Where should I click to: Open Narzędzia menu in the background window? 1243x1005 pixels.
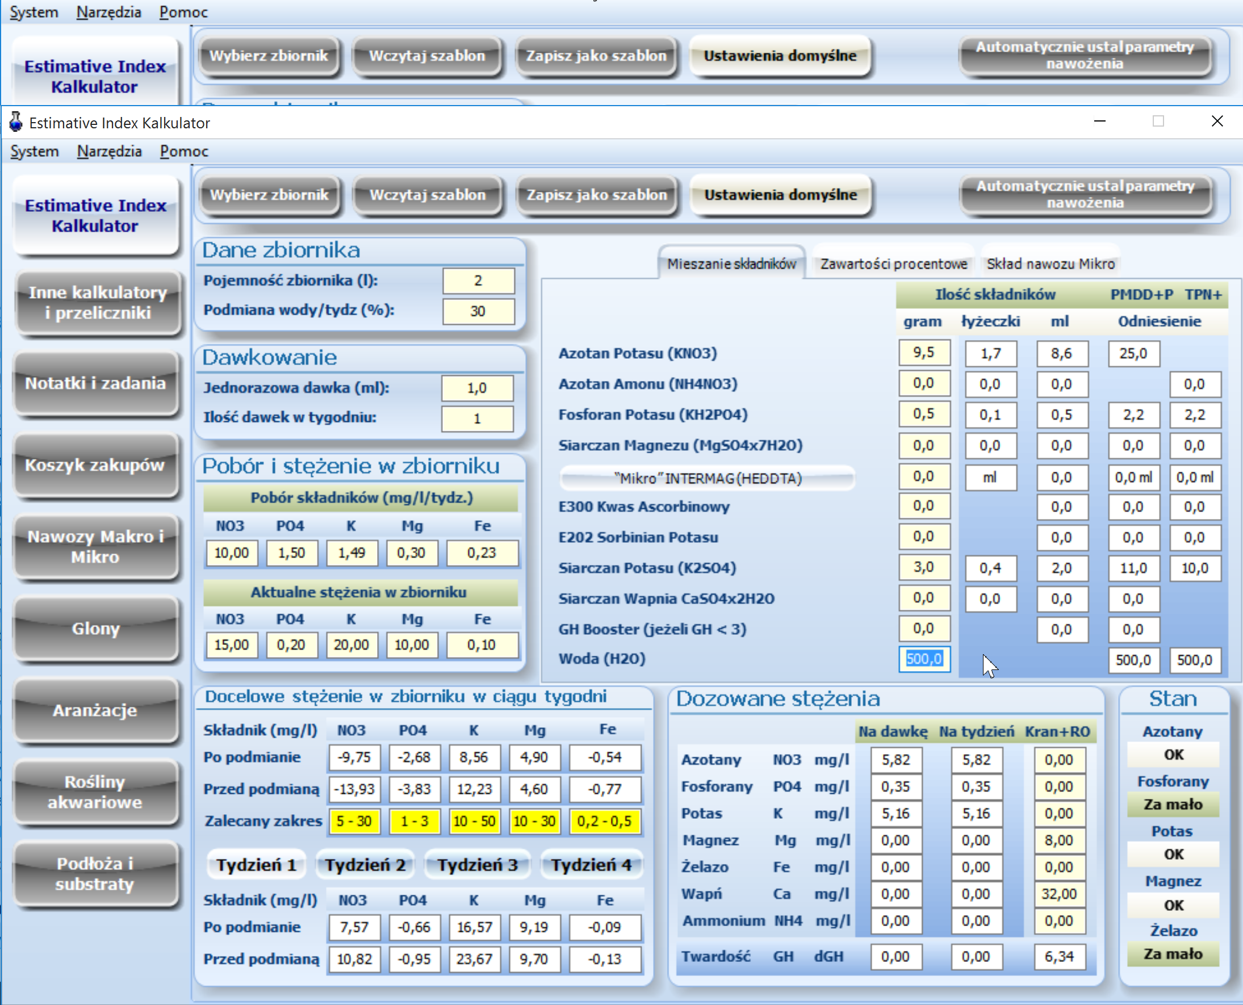(x=109, y=12)
